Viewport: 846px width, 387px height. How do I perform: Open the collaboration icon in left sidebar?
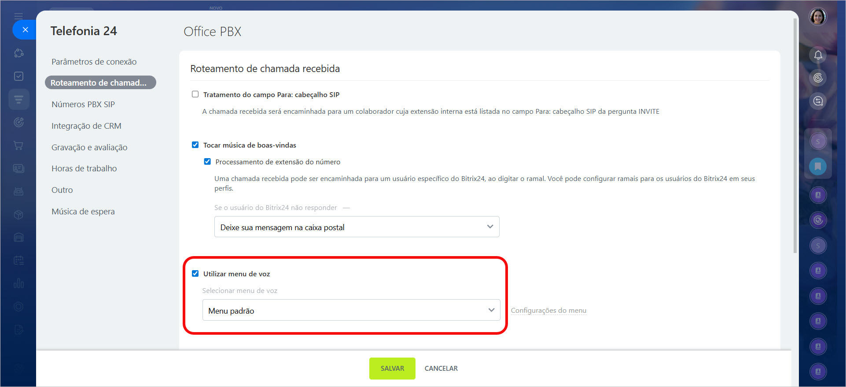[x=18, y=53]
